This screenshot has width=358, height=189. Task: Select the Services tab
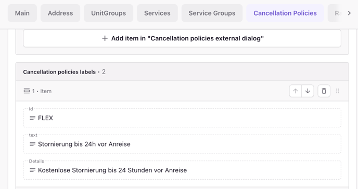click(x=157, y=13)
